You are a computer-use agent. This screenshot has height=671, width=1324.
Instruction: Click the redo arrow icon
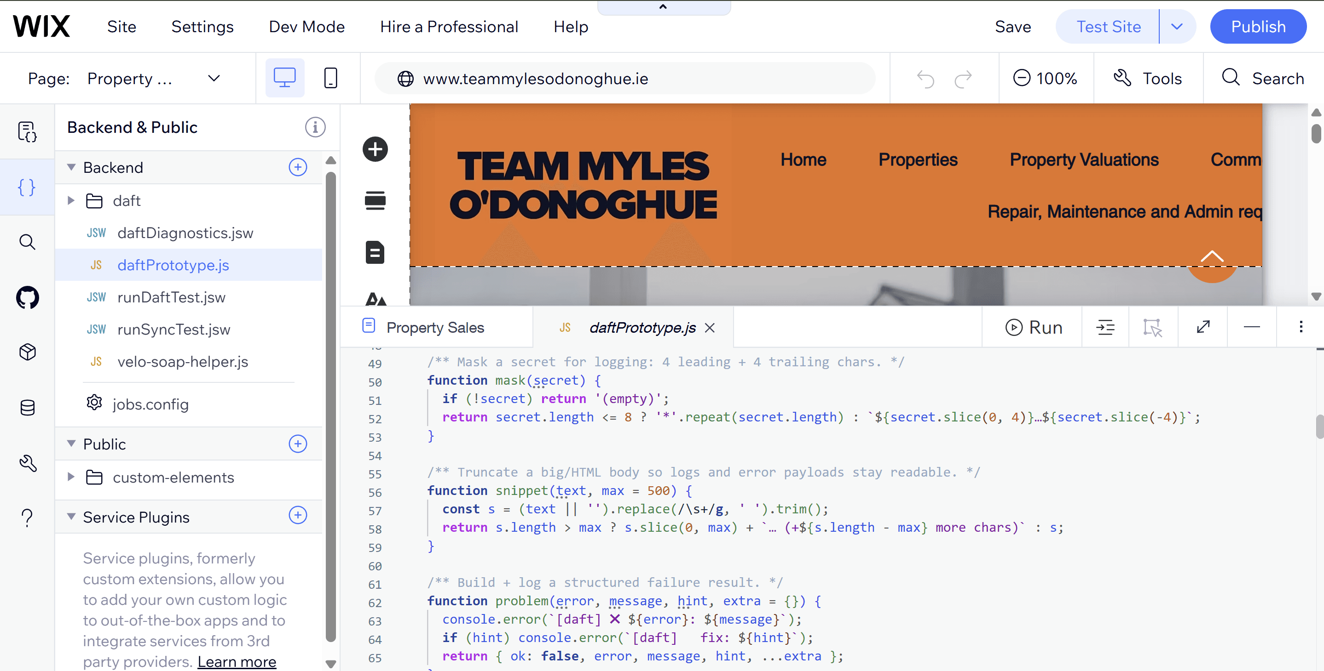[963, 79]
